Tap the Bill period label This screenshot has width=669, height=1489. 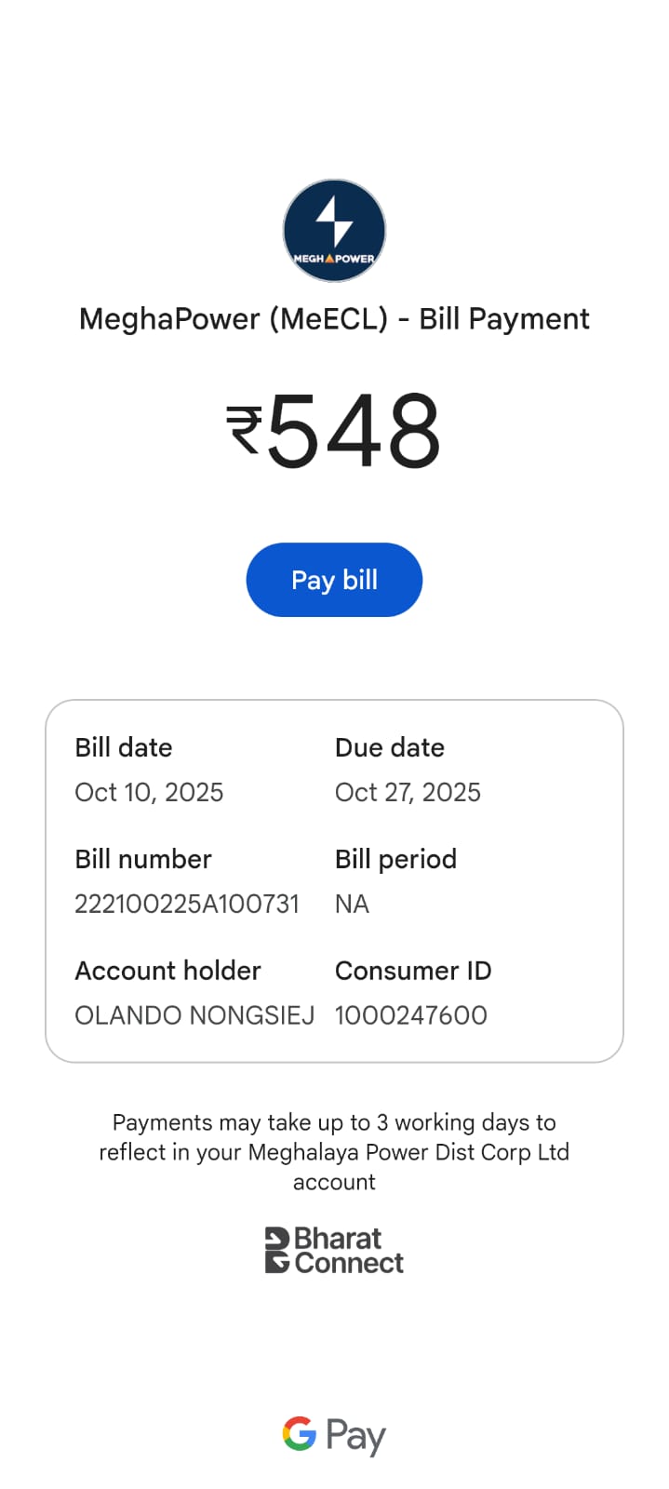click(395, 859)
